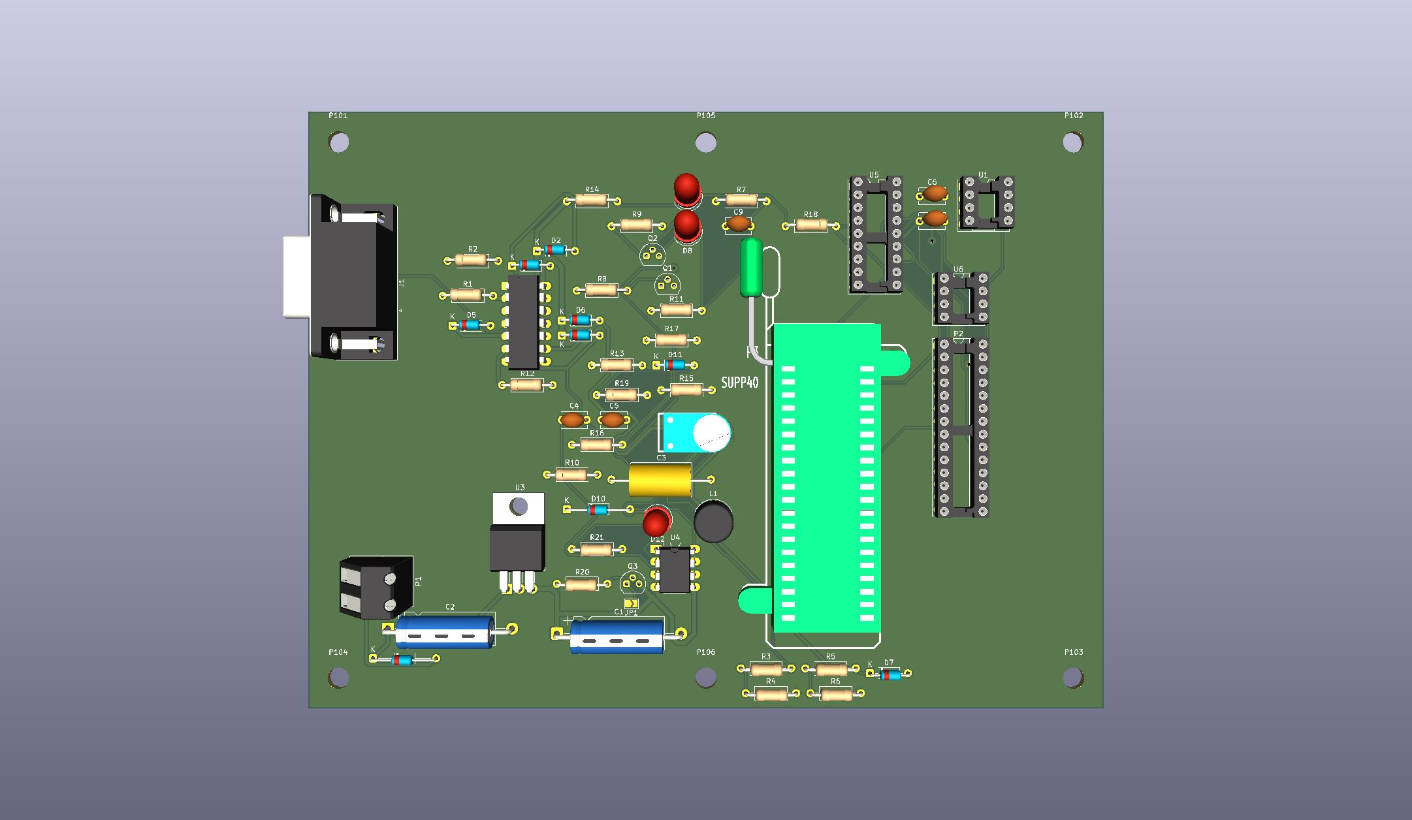Select the red LED labeled D8
Screen dimensions: 1412x820
click(x=687, y=225)
